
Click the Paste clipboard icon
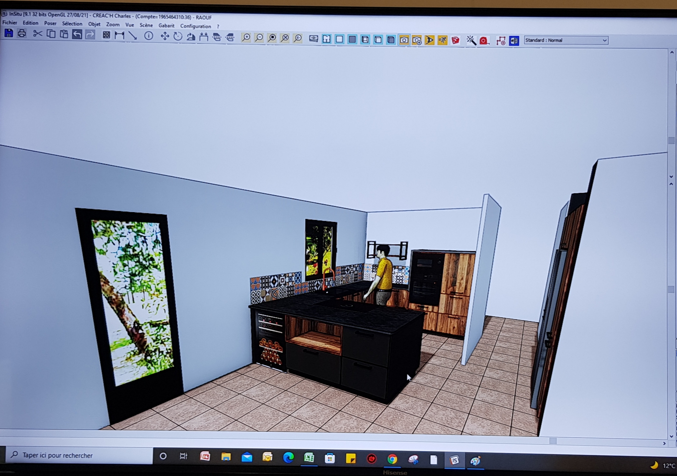click(x=64, y=34)
